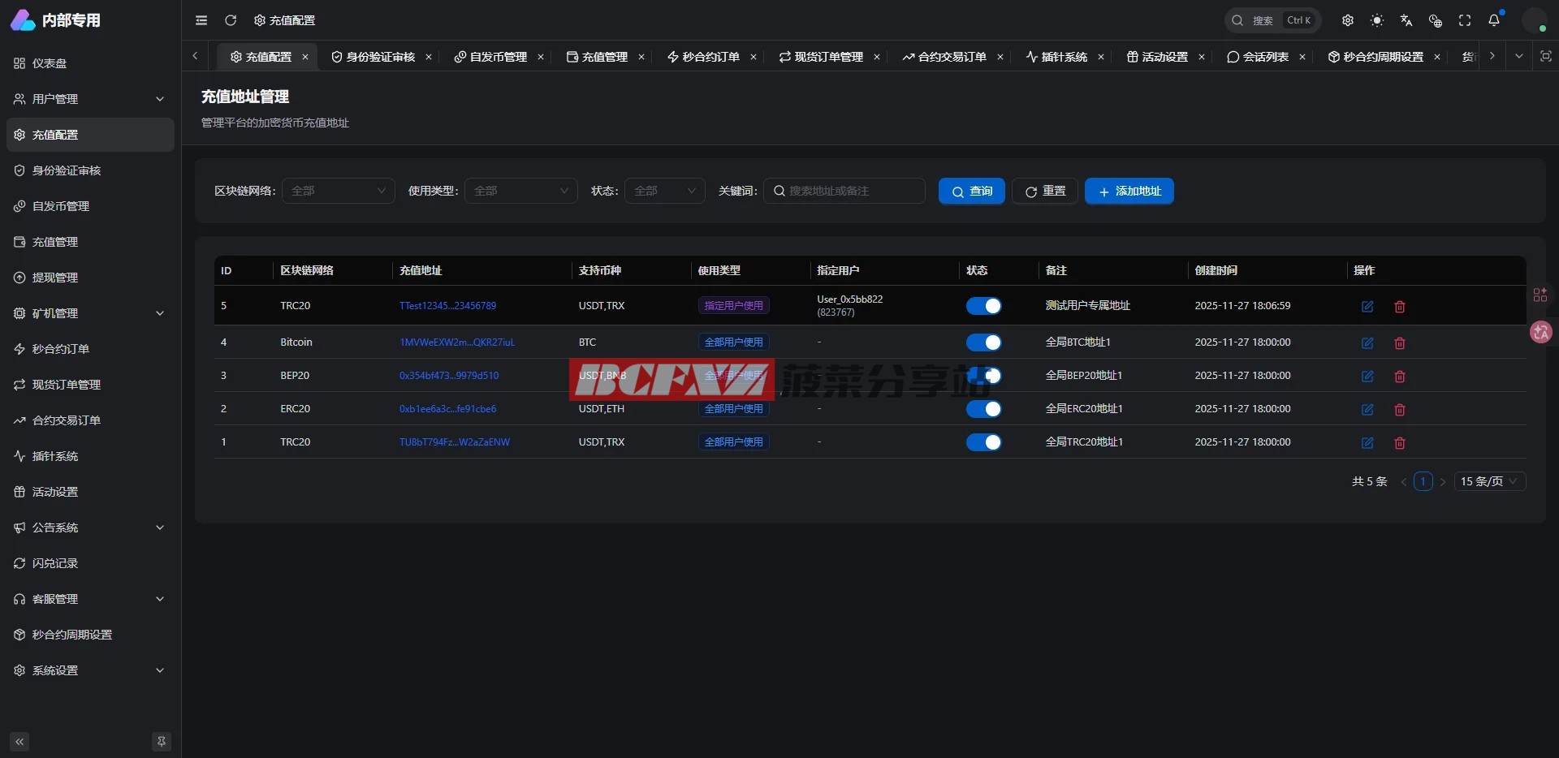The height and width of the screenshot is (758, 1559).
Task: Open the 使用类型 dropdown filter
Action: point(520,191)
